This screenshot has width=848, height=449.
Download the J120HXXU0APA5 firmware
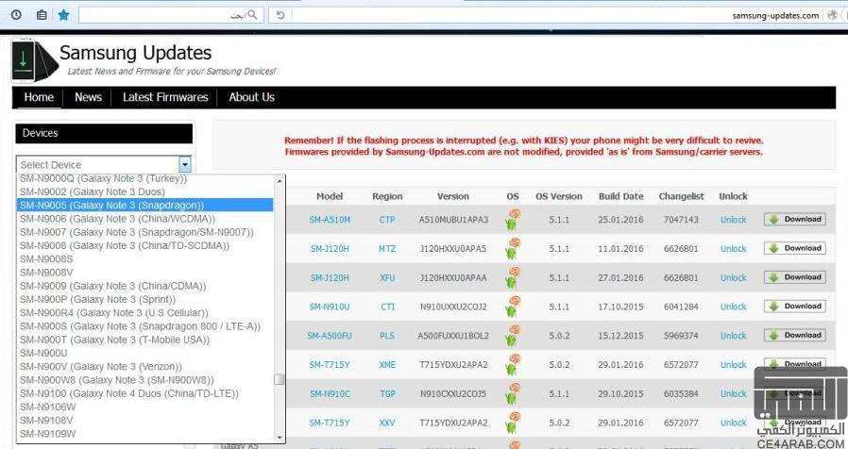coord(794,248)
